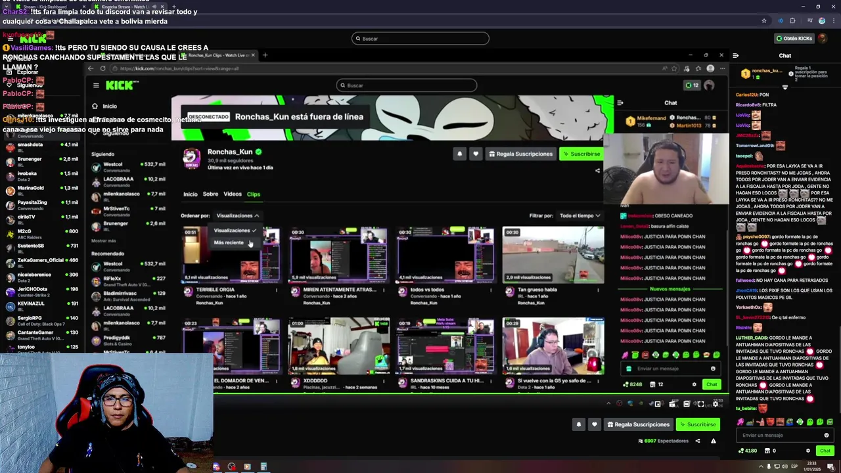Click outer stream heart follow icon

point(595,424)
